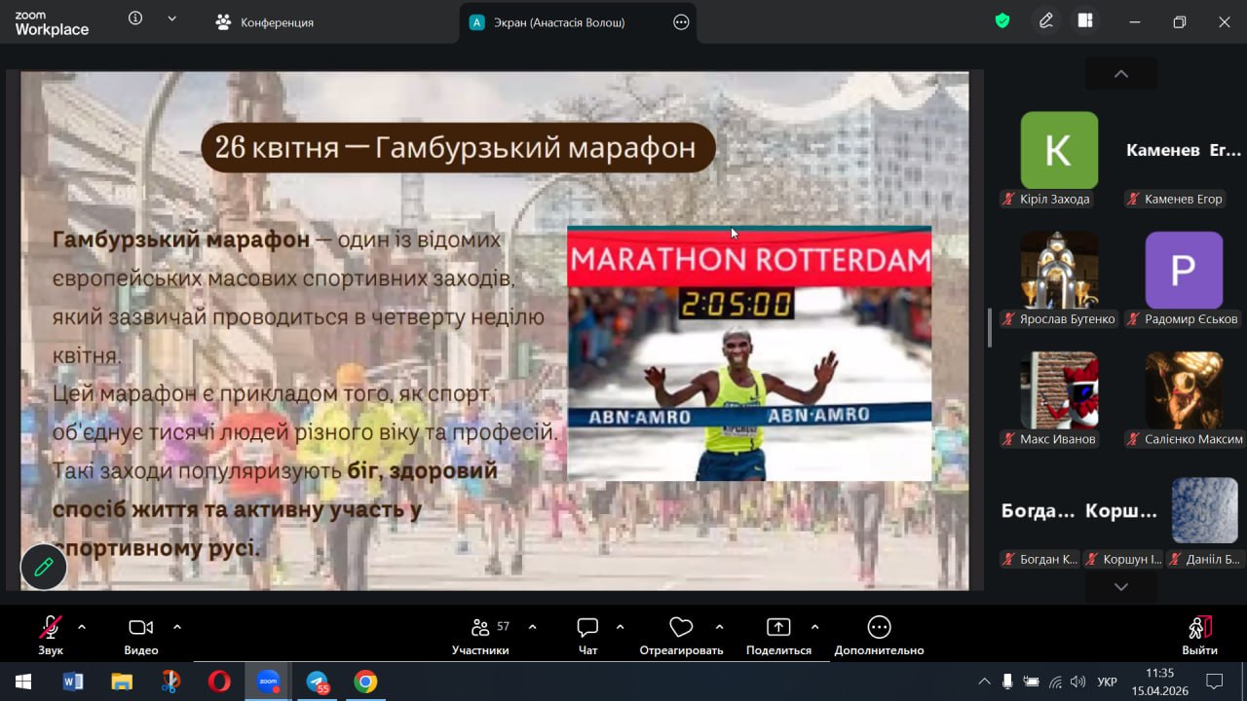This screenshot has height=701, width=1247.
Task: Open Telegram from the Windows taskbar
Action: 318,682
